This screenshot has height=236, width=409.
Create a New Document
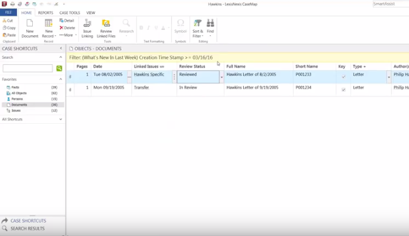click(x=30, y=29)
